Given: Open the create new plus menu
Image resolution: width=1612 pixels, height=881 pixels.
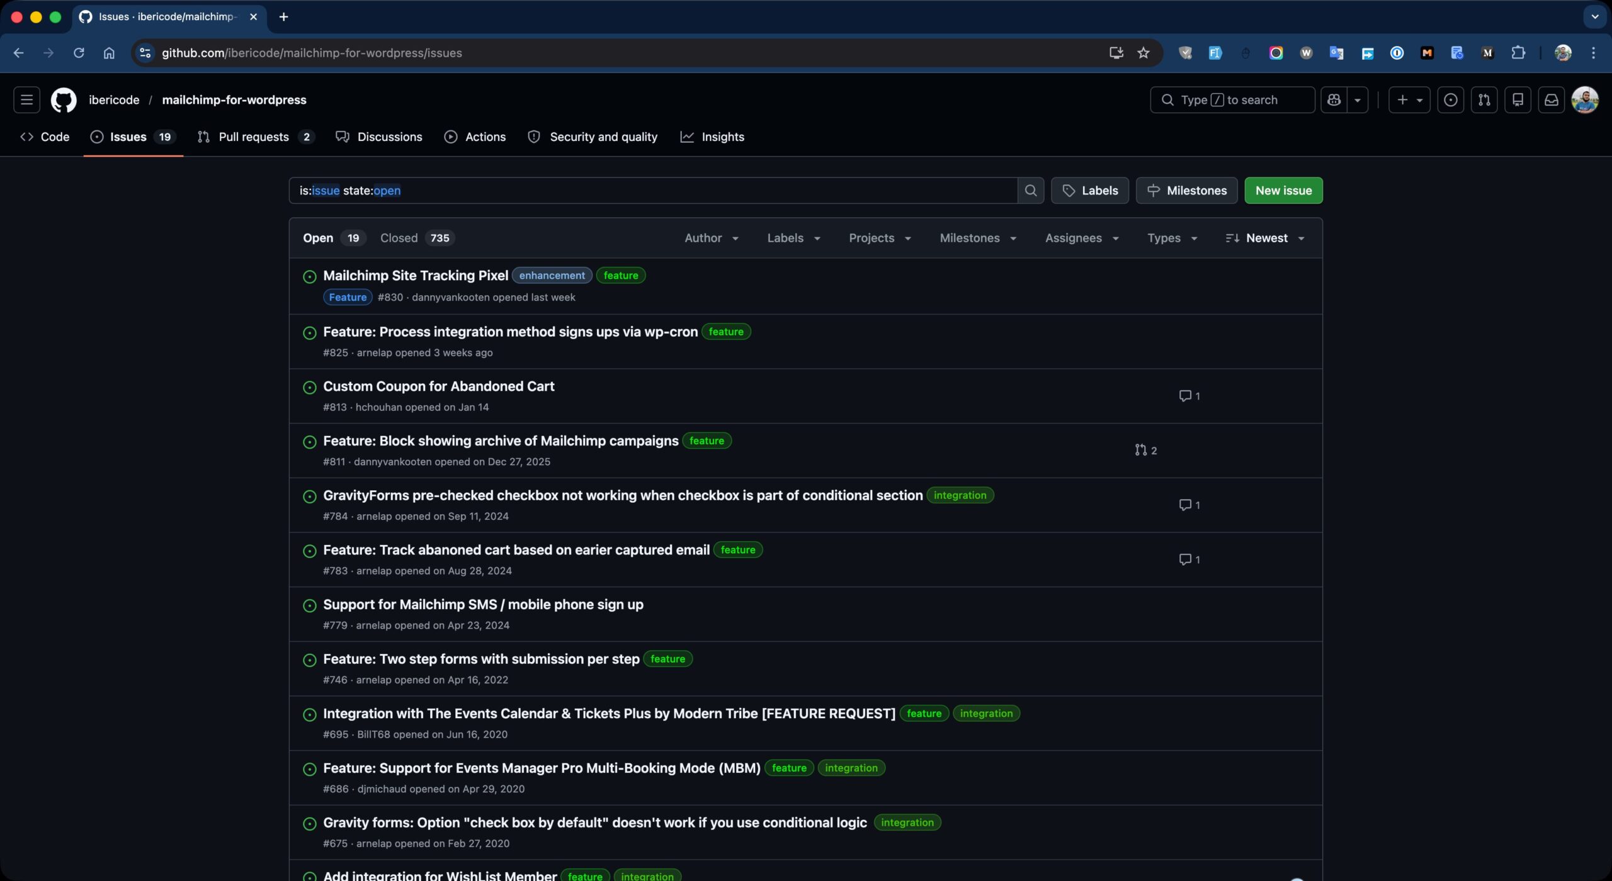Looking at the screenshot, I should [x=1409, y=100].
